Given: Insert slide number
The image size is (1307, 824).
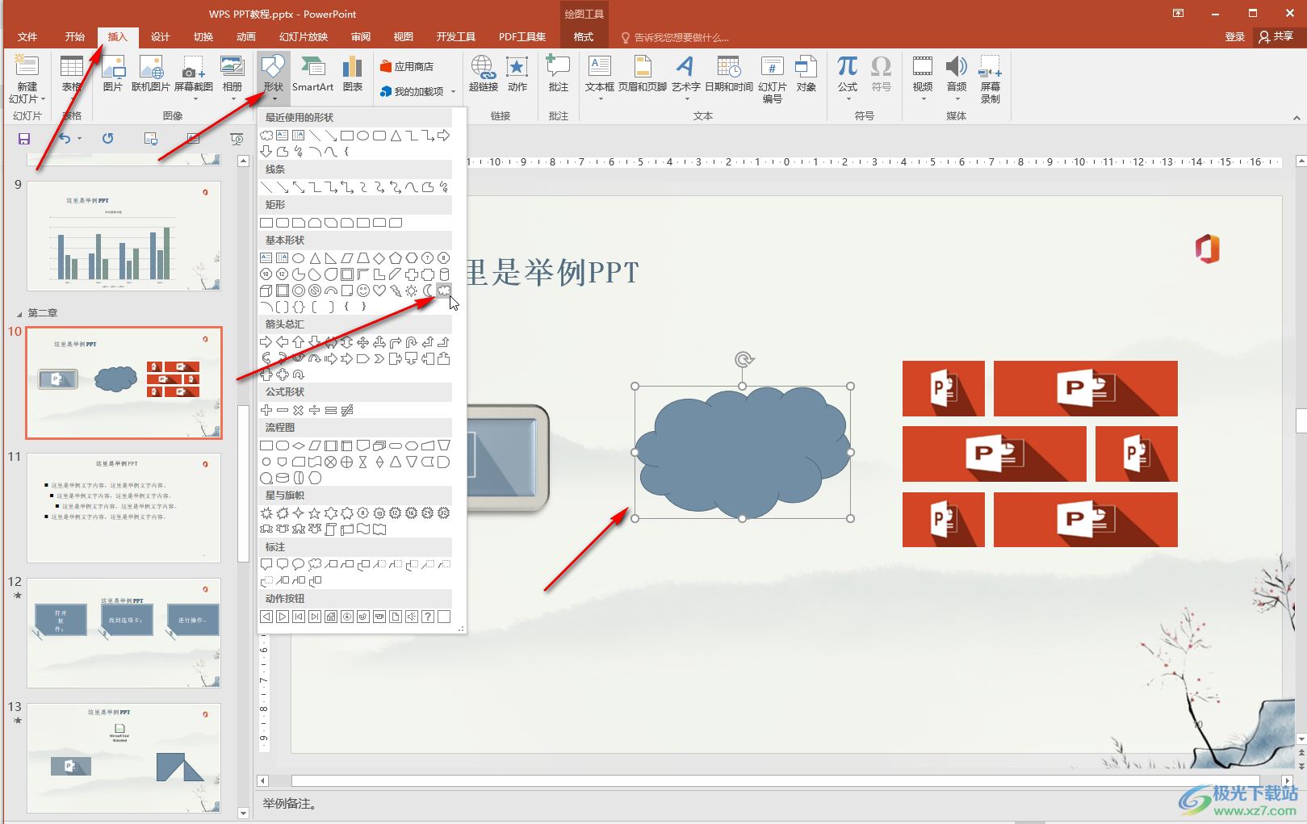Looking at the screenshot, I should (773, 79).
